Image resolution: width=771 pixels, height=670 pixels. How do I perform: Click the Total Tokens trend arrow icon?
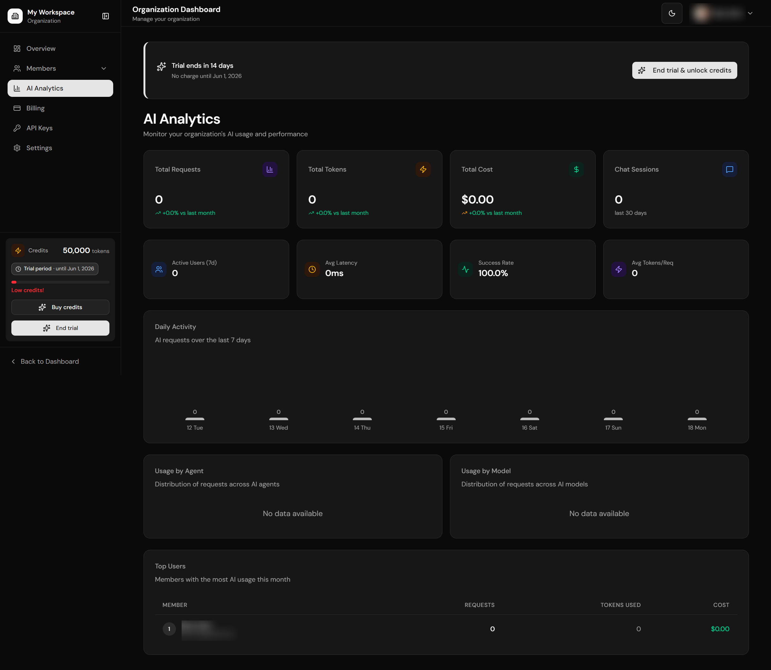(311, 213)
